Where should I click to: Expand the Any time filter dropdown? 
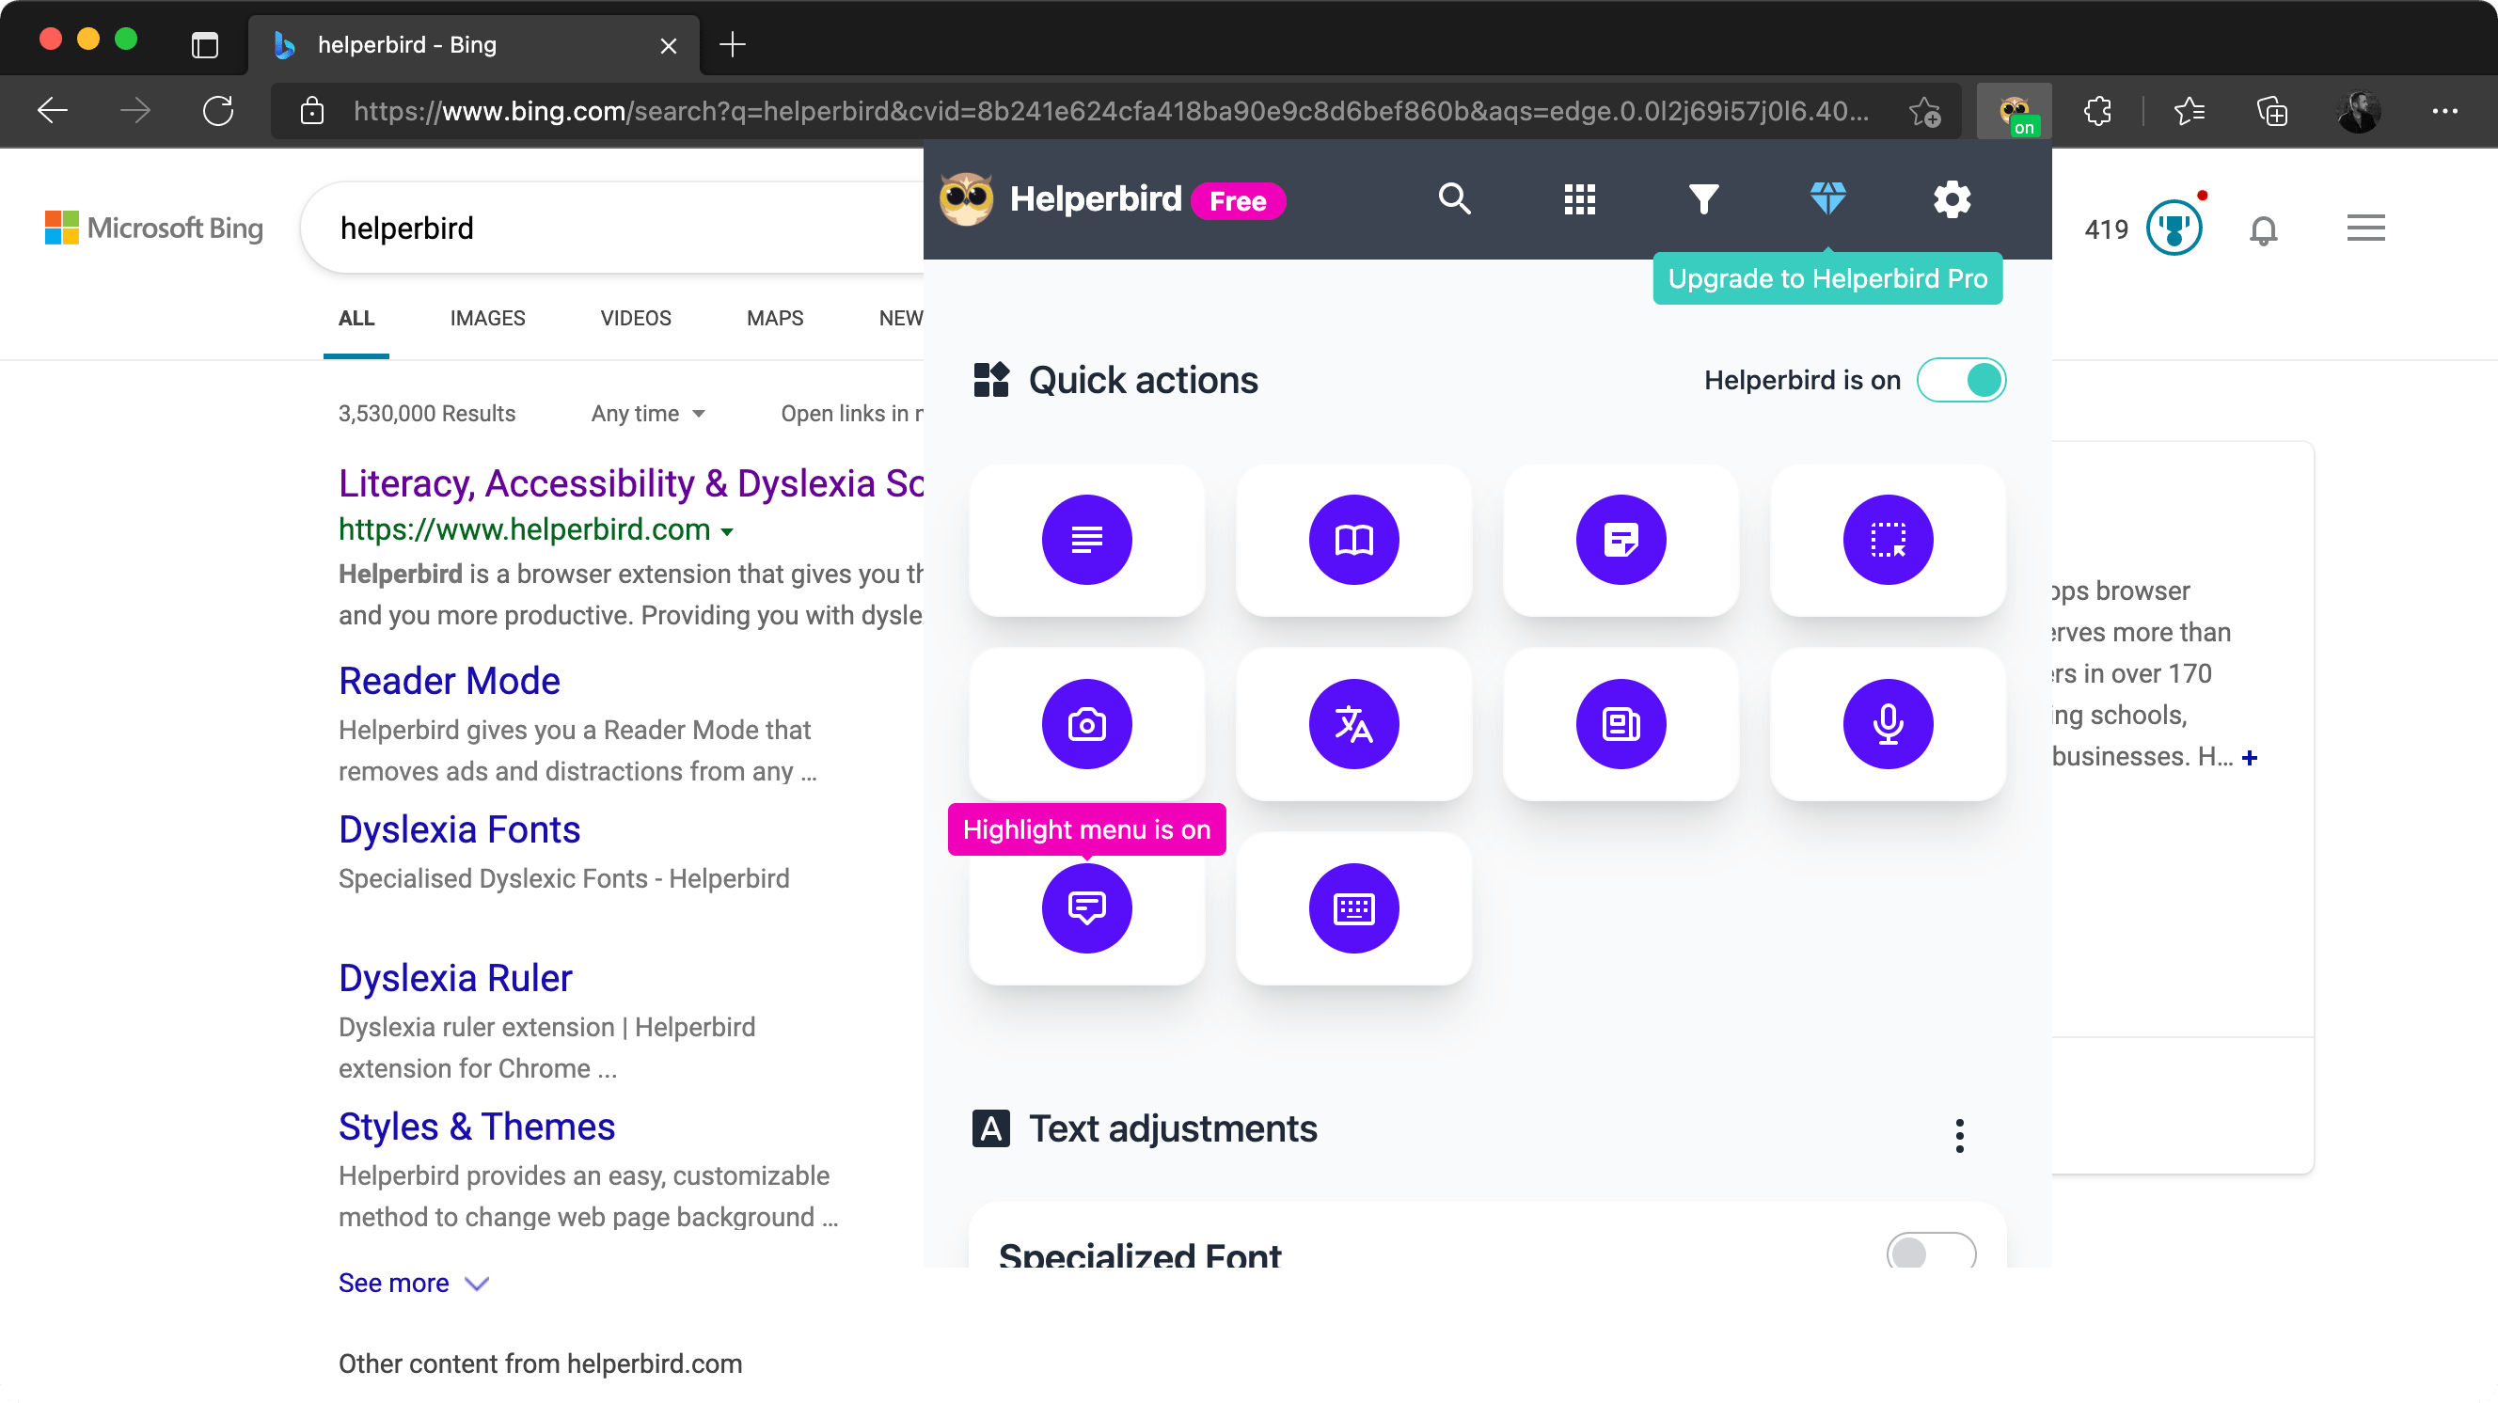pyautogui.click(x=648, y=414)
